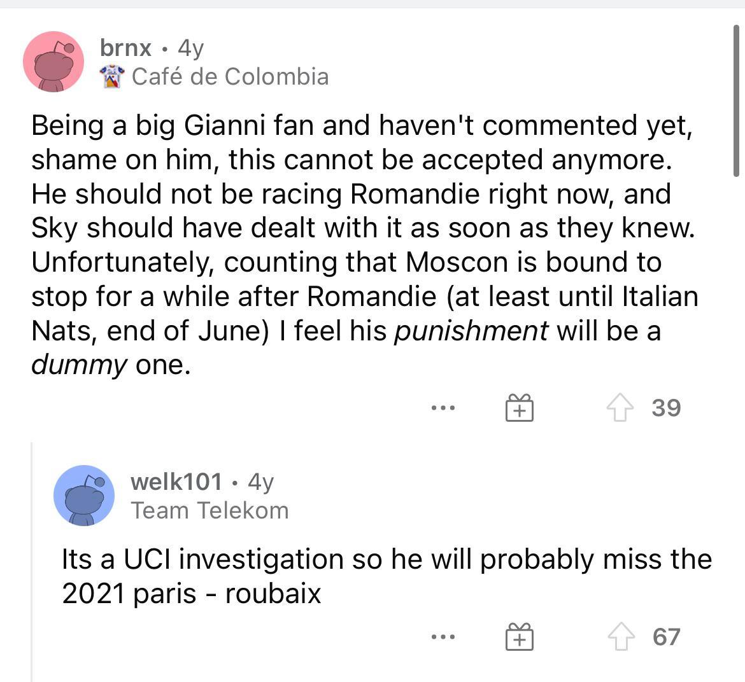
Task: Open more options on welk101's reply
Action: click(443, 637)
